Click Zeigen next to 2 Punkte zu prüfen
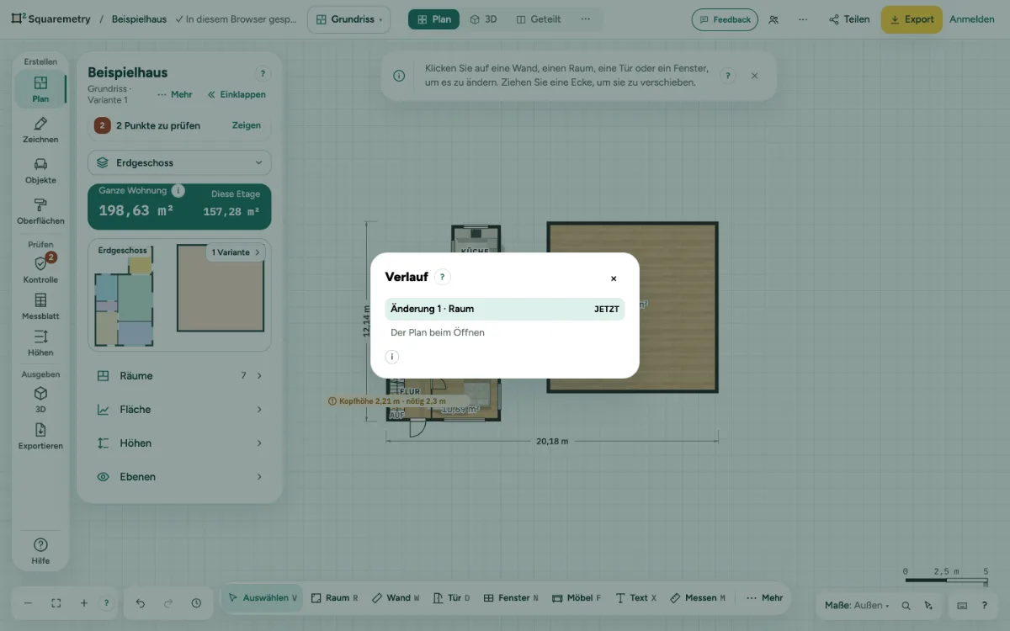 (x=247, y=125)
